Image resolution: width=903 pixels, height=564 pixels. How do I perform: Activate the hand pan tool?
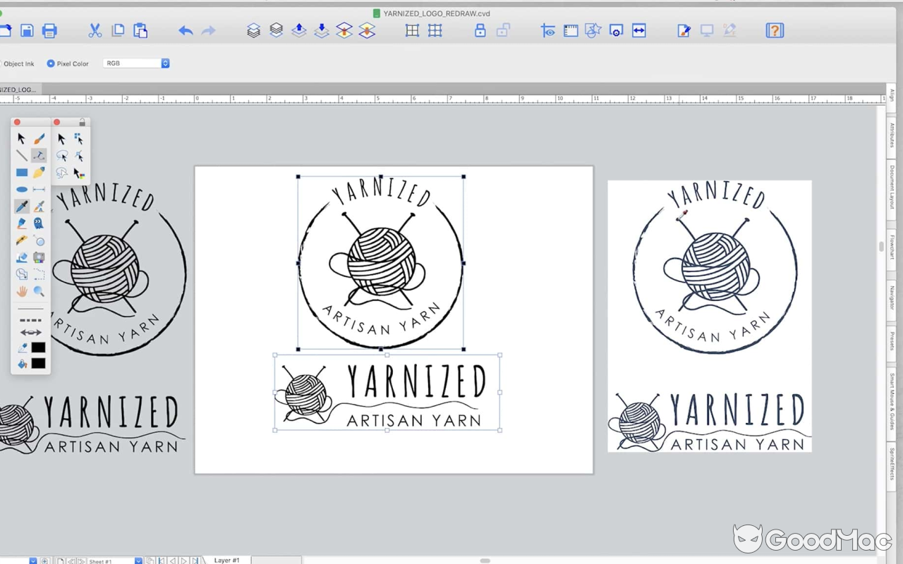coord(22,291)
